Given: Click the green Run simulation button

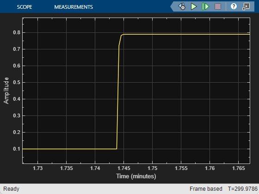Looking at the screenshot, I should click(x=194, y=6).
